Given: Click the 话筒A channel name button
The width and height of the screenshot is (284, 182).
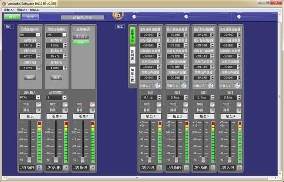Looking at the screenshot, I should coord(57,116).
